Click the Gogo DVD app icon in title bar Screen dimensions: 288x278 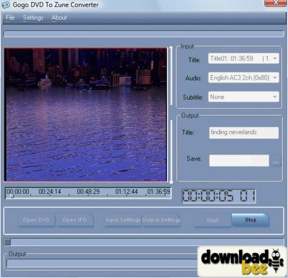[5, 4]
